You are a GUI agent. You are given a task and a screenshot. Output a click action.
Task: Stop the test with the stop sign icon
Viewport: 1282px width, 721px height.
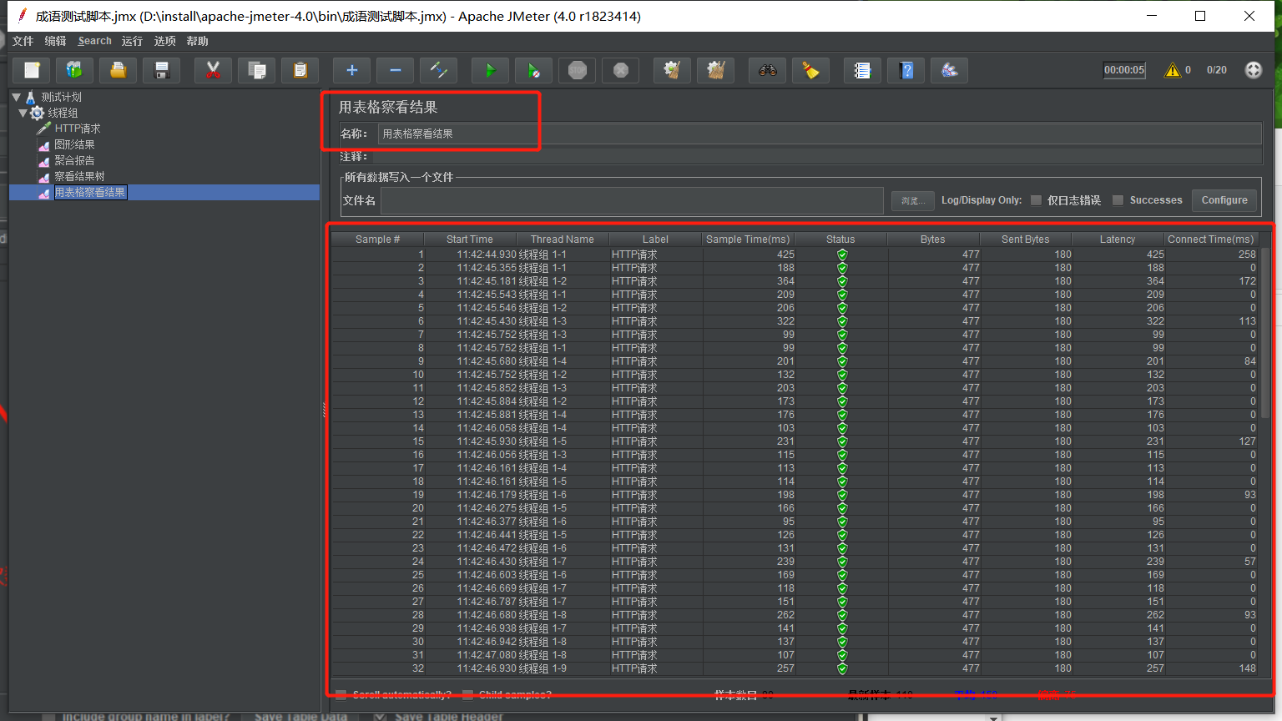point(578,71)
